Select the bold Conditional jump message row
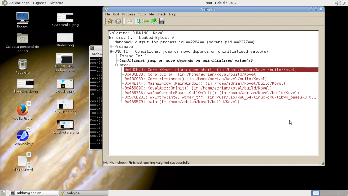This screenshot has width=348, height=196. (x=186, y=60)
